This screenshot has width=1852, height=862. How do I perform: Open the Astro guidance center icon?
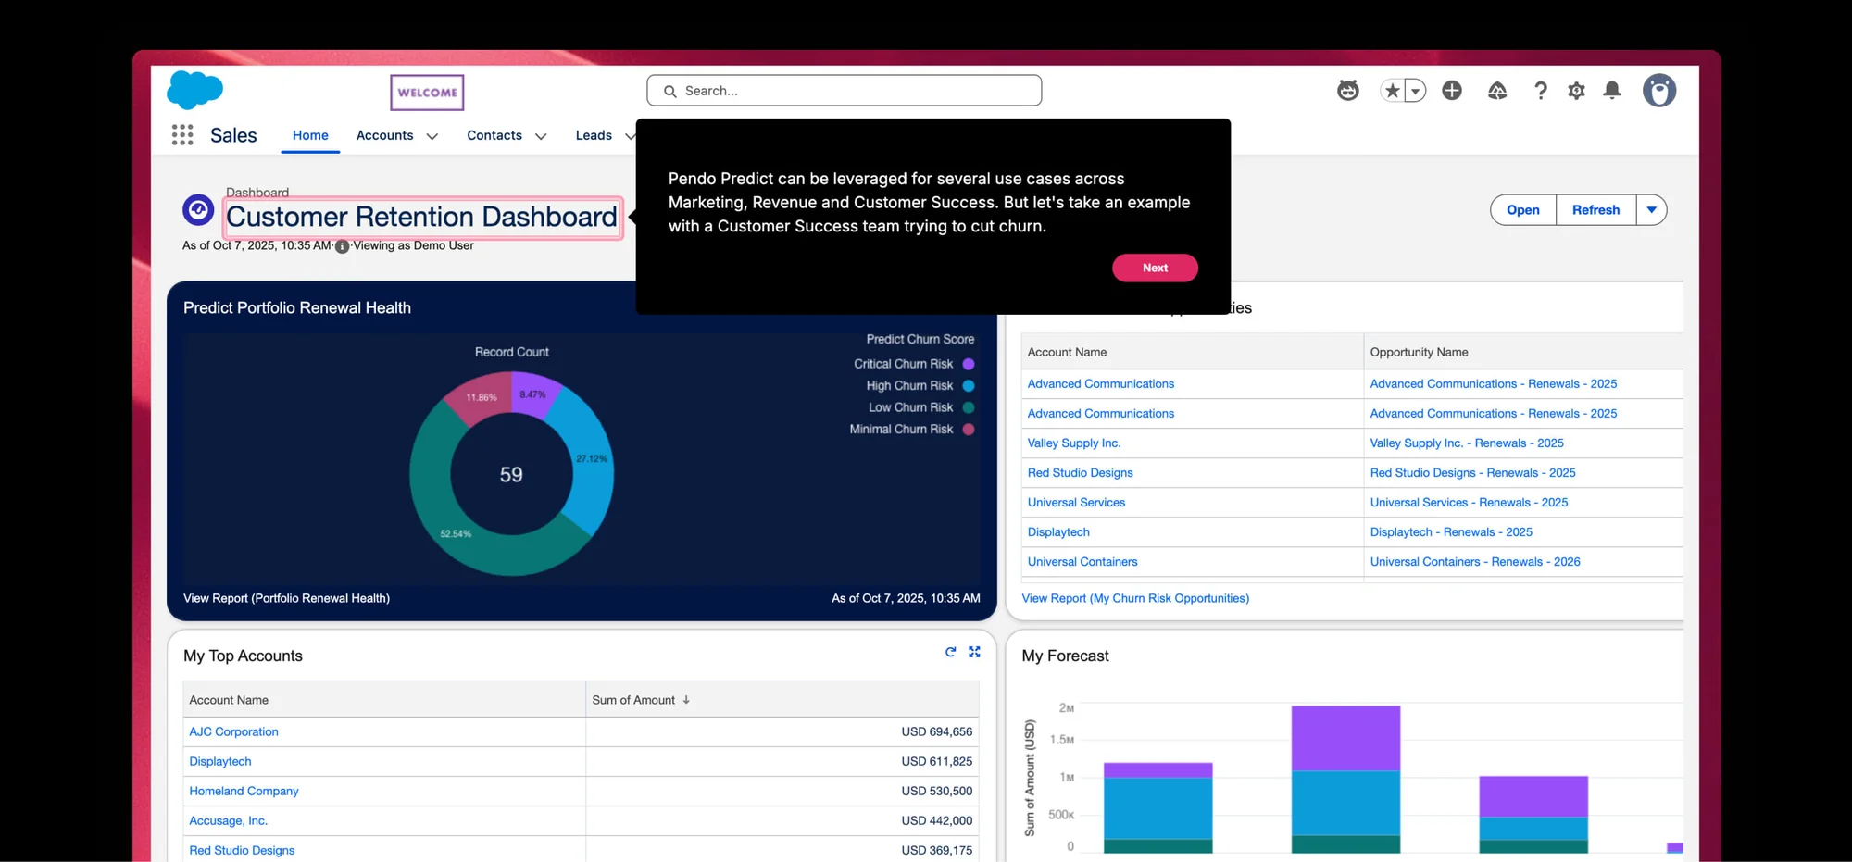1348,91
